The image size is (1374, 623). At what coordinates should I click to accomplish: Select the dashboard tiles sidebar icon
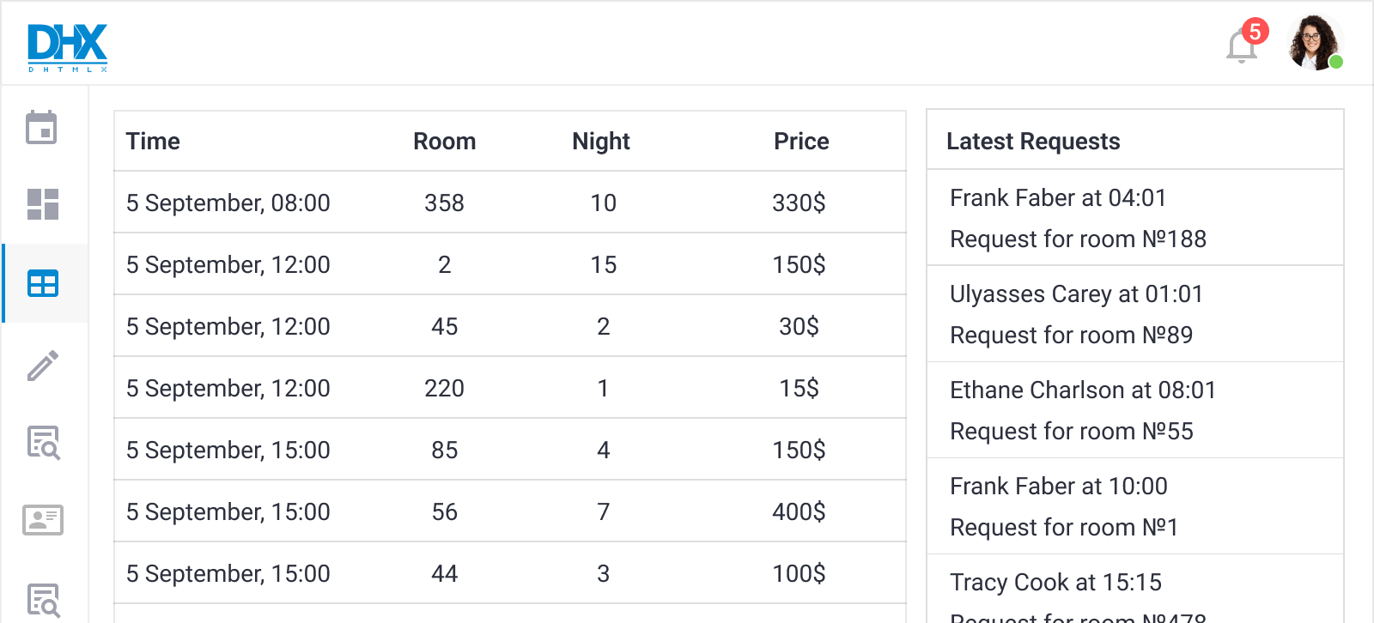tap(42, 204)
